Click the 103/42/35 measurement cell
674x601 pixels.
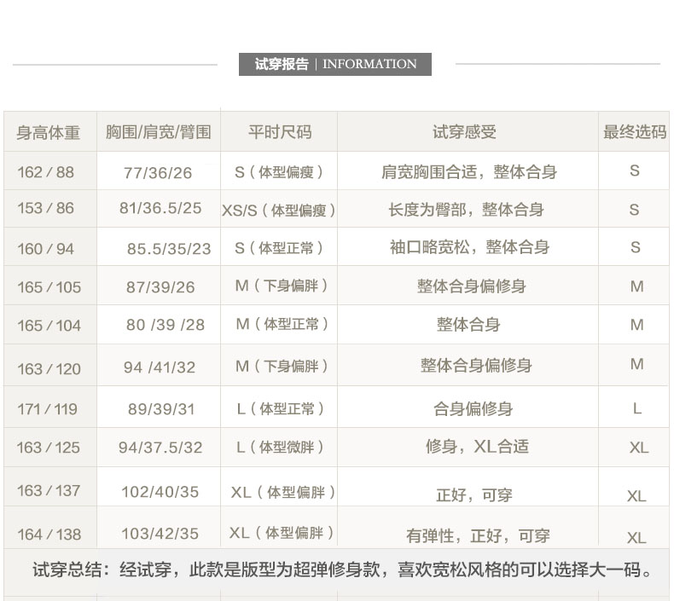pyautogui.click(x=160, y=534)
